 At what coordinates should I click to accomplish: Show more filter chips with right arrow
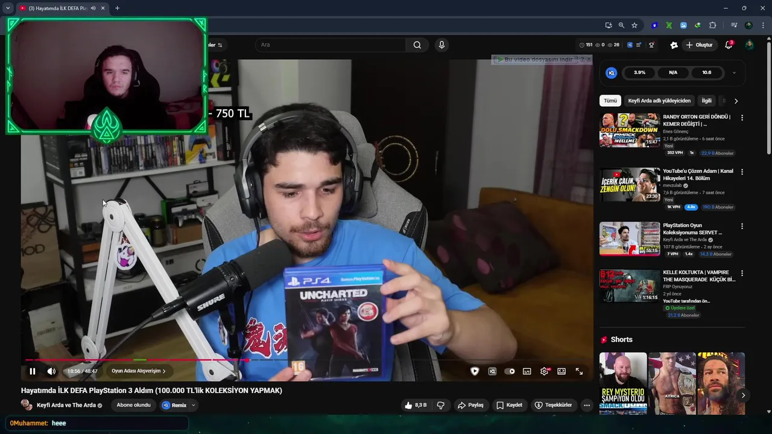click(x=736, y=101)
